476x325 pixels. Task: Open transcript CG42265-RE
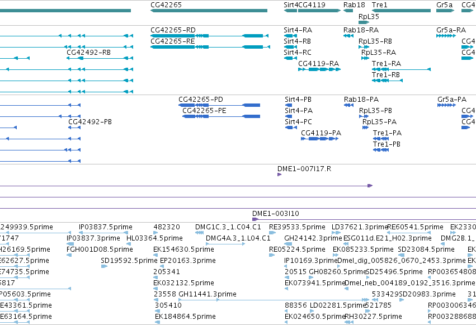coord(210,47)
